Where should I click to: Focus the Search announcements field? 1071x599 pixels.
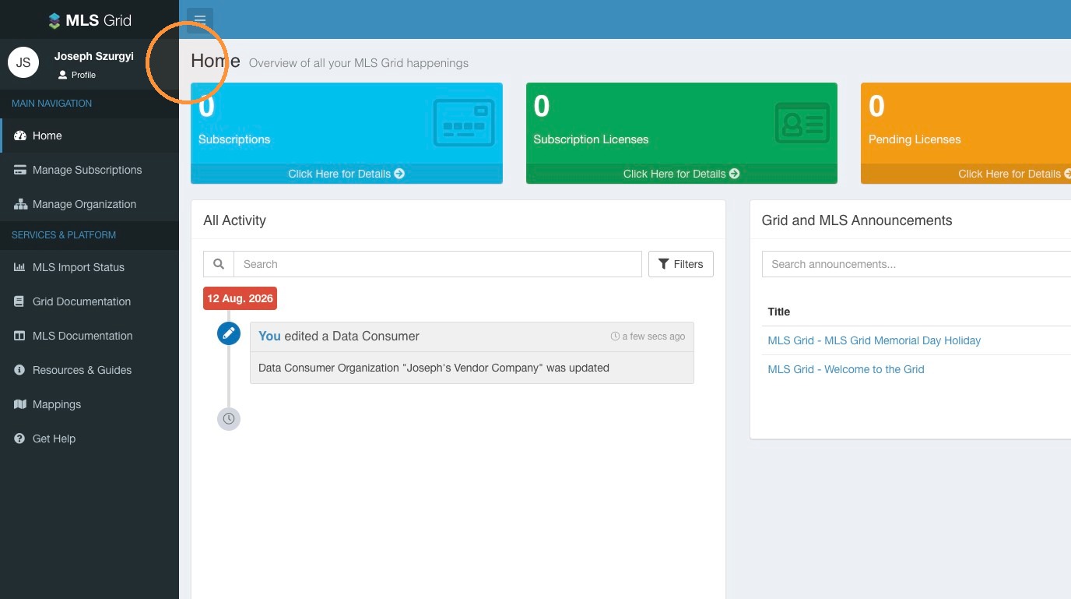[916, 264]
